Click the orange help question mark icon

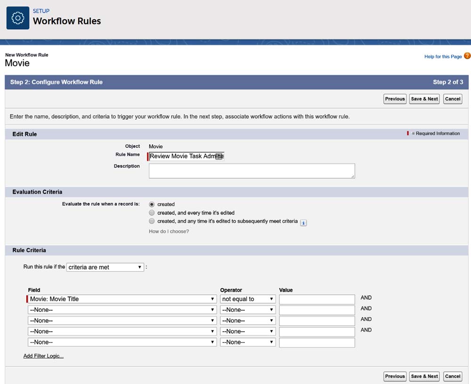[467, 56]
